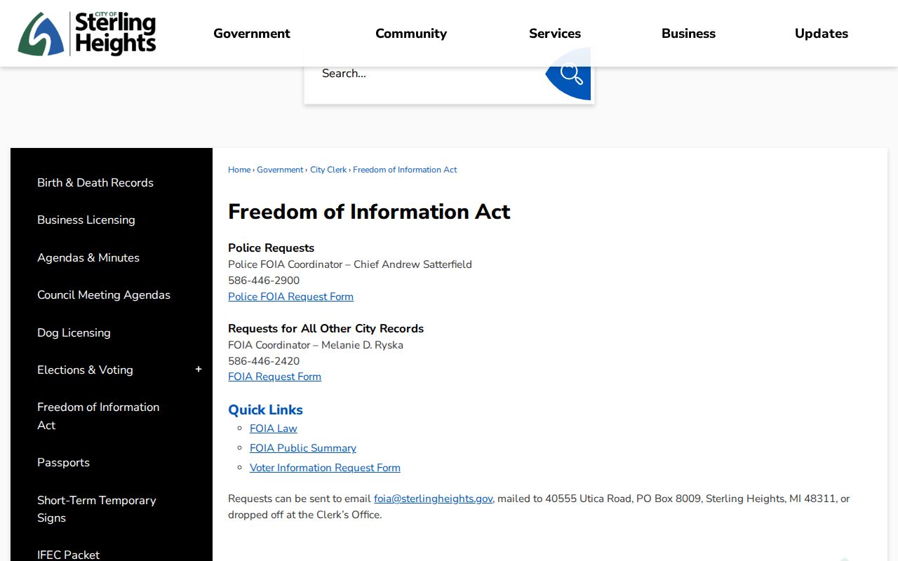
Task: Open Council Meeting Agendas in sidebar
Action: point(104,295)
